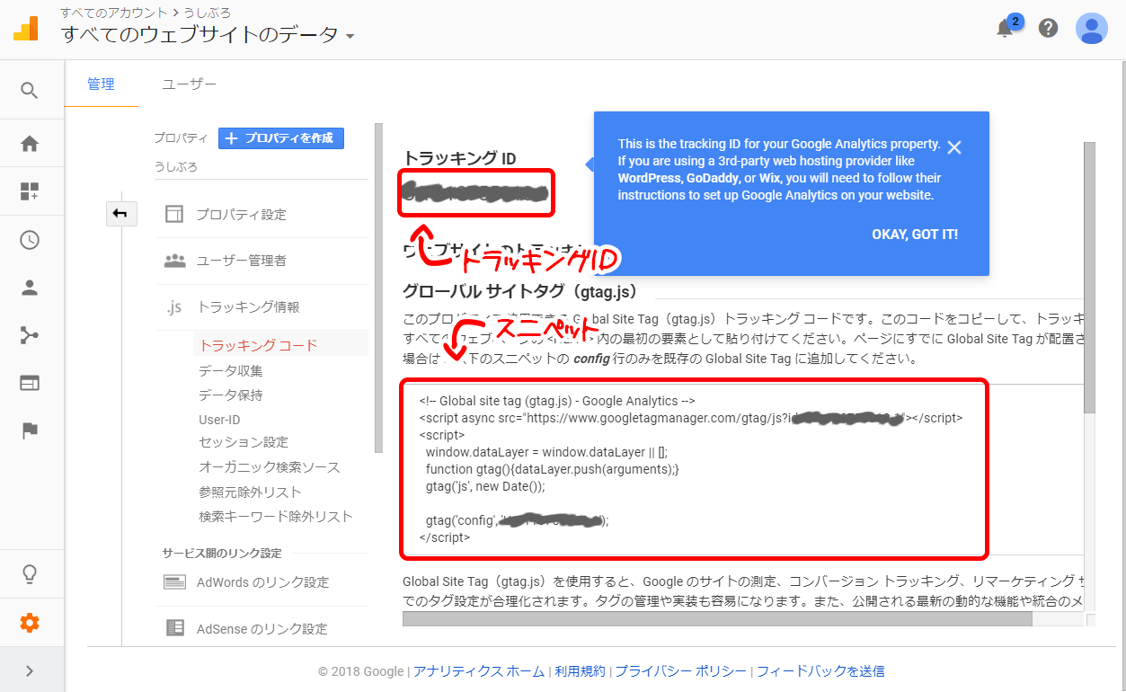Click the back arrow button beside property column

point(120,213)
